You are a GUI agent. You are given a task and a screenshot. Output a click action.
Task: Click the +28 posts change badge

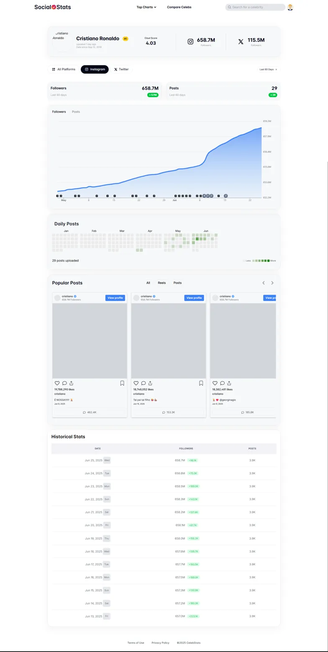[273, 95]
